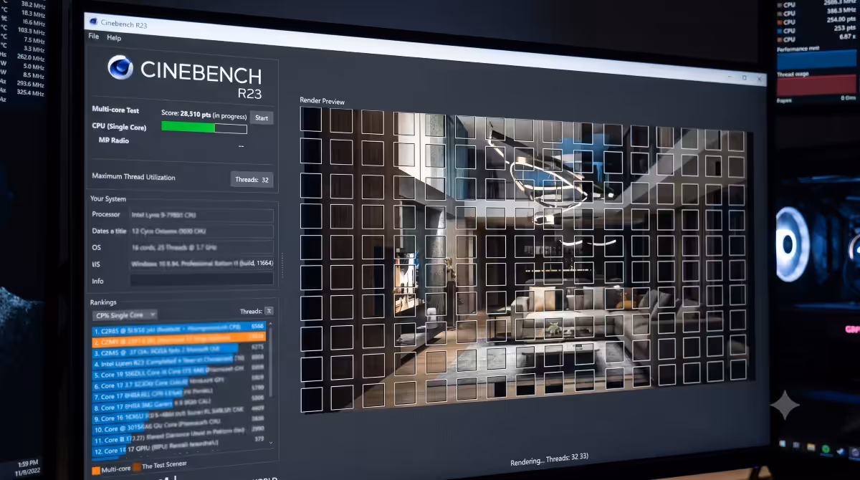Screen dimensions: 860x480
Task: Select the orange highlighted ranking row 2
Action: click(x=179, y=340)
